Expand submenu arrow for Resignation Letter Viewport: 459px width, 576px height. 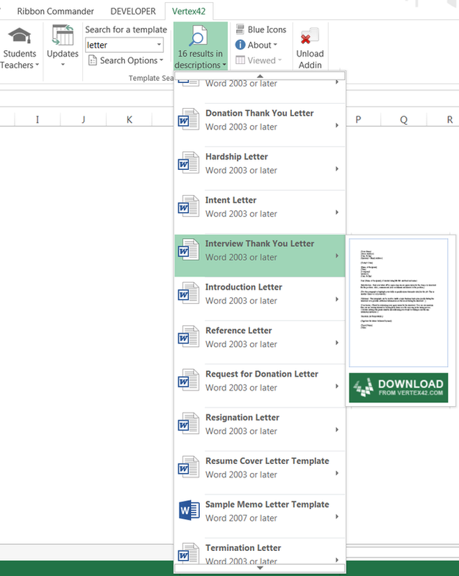coord(336,430)
